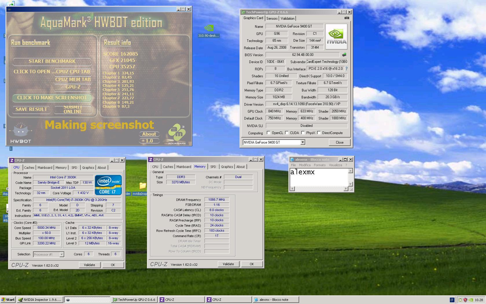
Task: Click the Start button
Action: 8,300
